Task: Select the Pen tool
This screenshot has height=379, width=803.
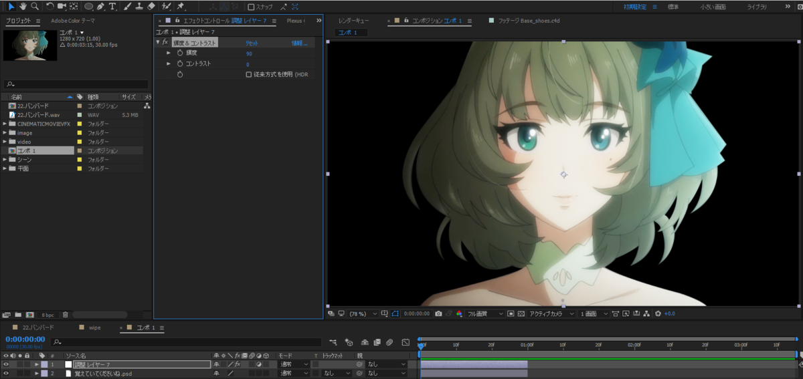Action: click(x=100, y=6)
